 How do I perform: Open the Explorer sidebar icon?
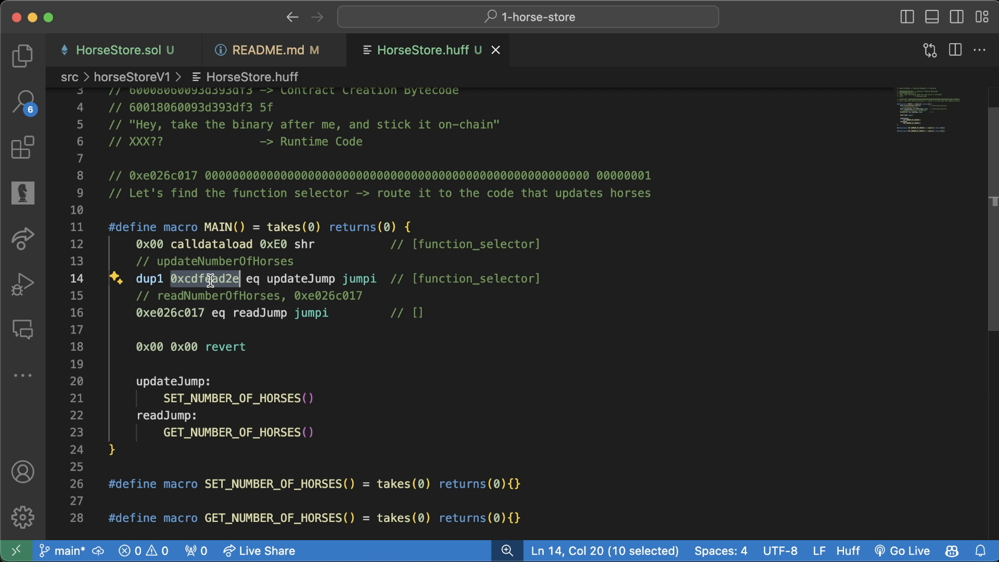click(22, 56)
